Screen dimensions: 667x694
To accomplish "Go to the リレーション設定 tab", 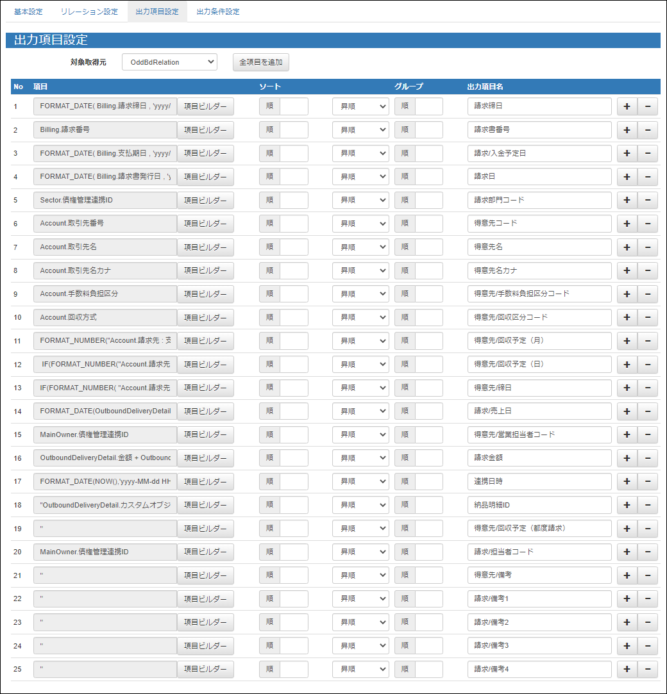I will (89, 11).
